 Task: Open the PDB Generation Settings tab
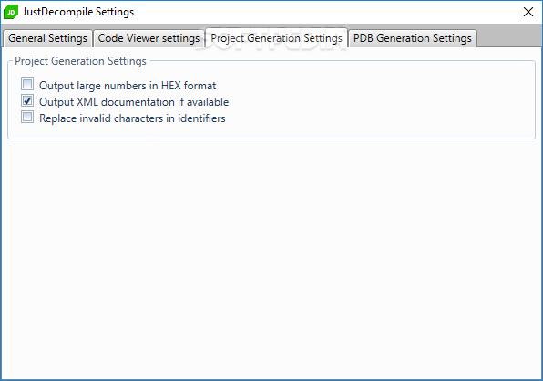[413, 38]
